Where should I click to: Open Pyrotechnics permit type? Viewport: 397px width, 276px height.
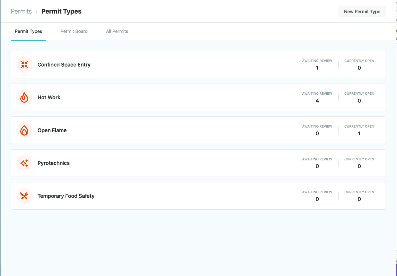pyautogui.click(x=53, y=163)
